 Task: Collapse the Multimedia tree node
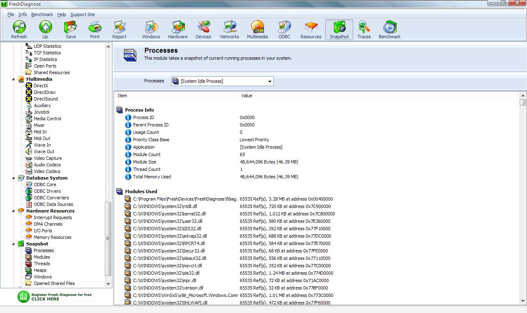coord(13,79)
